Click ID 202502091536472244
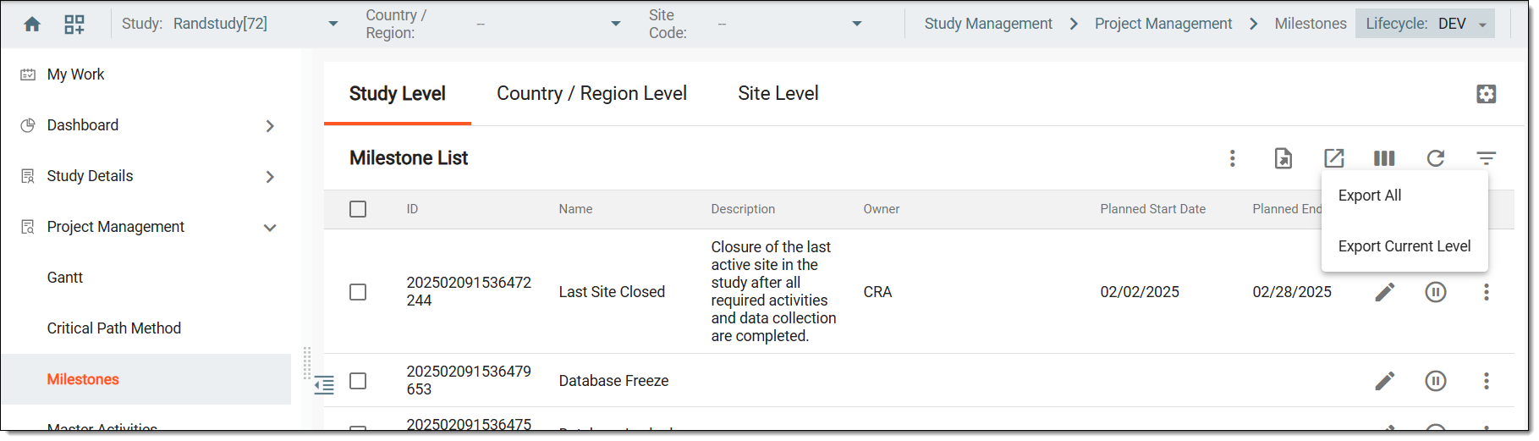This screenshot has height=441, width=1539. point(469,291)
